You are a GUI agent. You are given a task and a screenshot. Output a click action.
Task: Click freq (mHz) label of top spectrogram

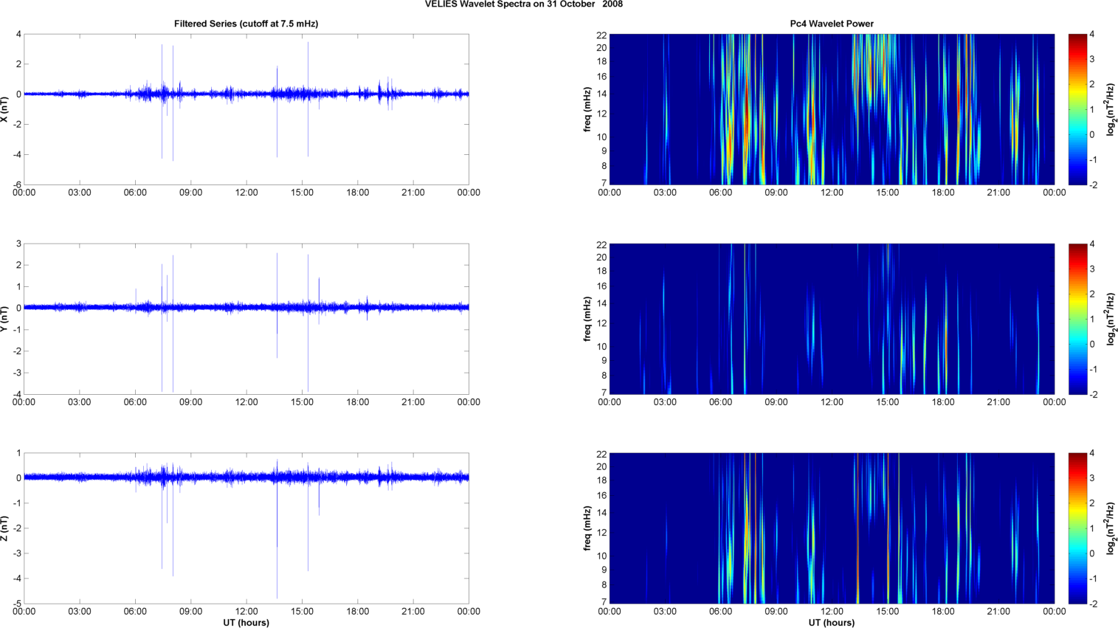pos(587,109)
